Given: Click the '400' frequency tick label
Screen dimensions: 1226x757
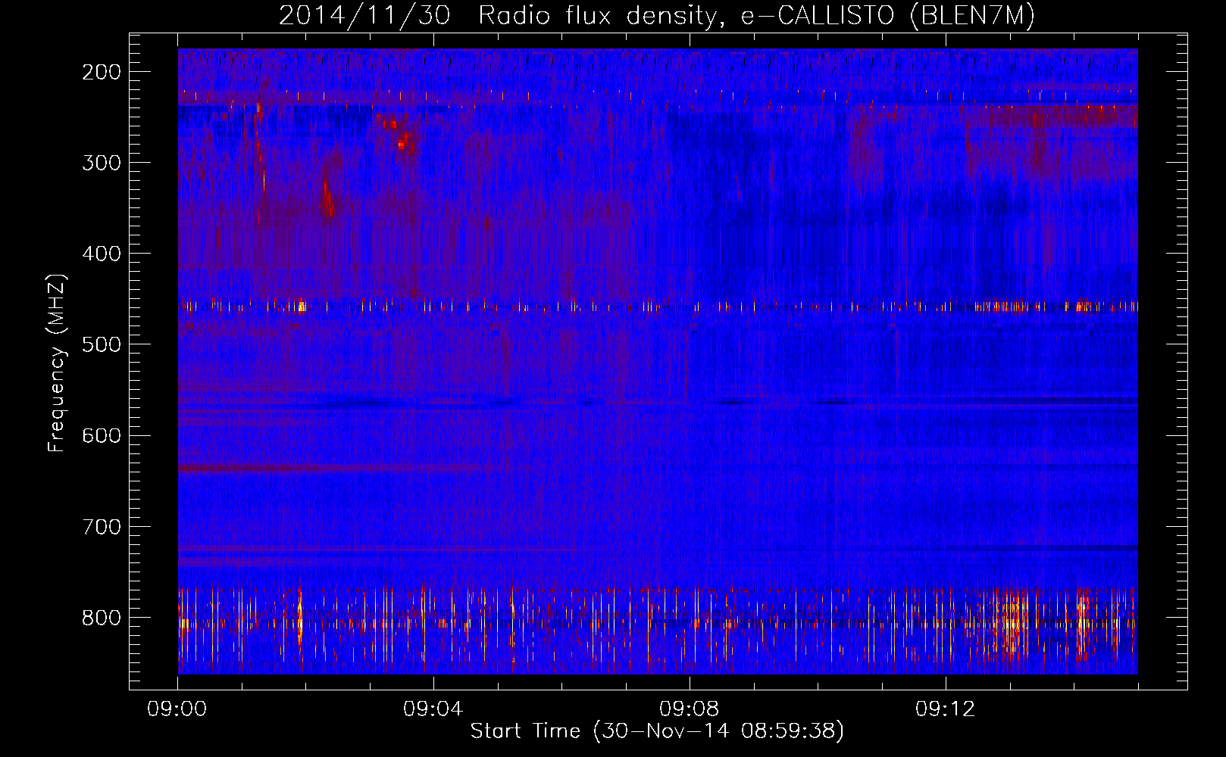Looking at the screenshot, I should [102, 254].
